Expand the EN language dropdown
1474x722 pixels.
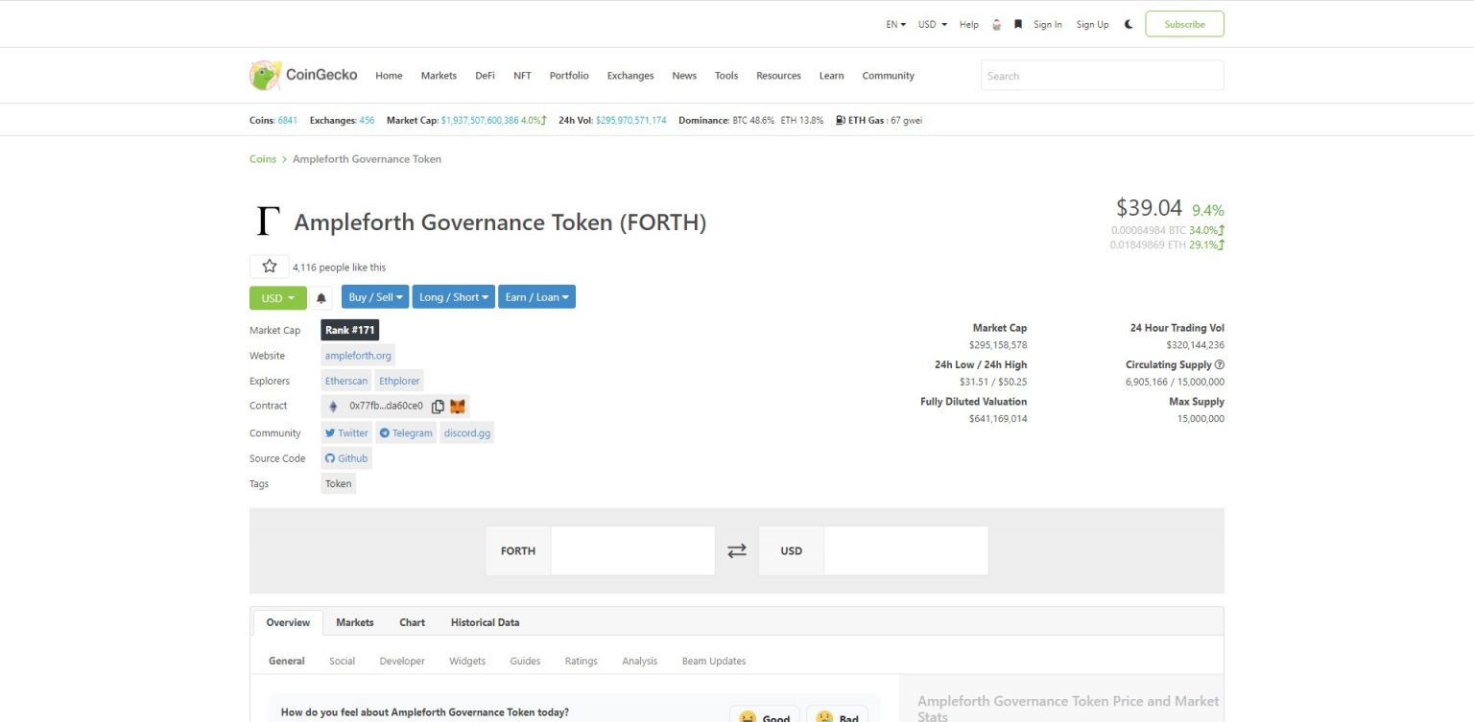(x=893, y=24)
